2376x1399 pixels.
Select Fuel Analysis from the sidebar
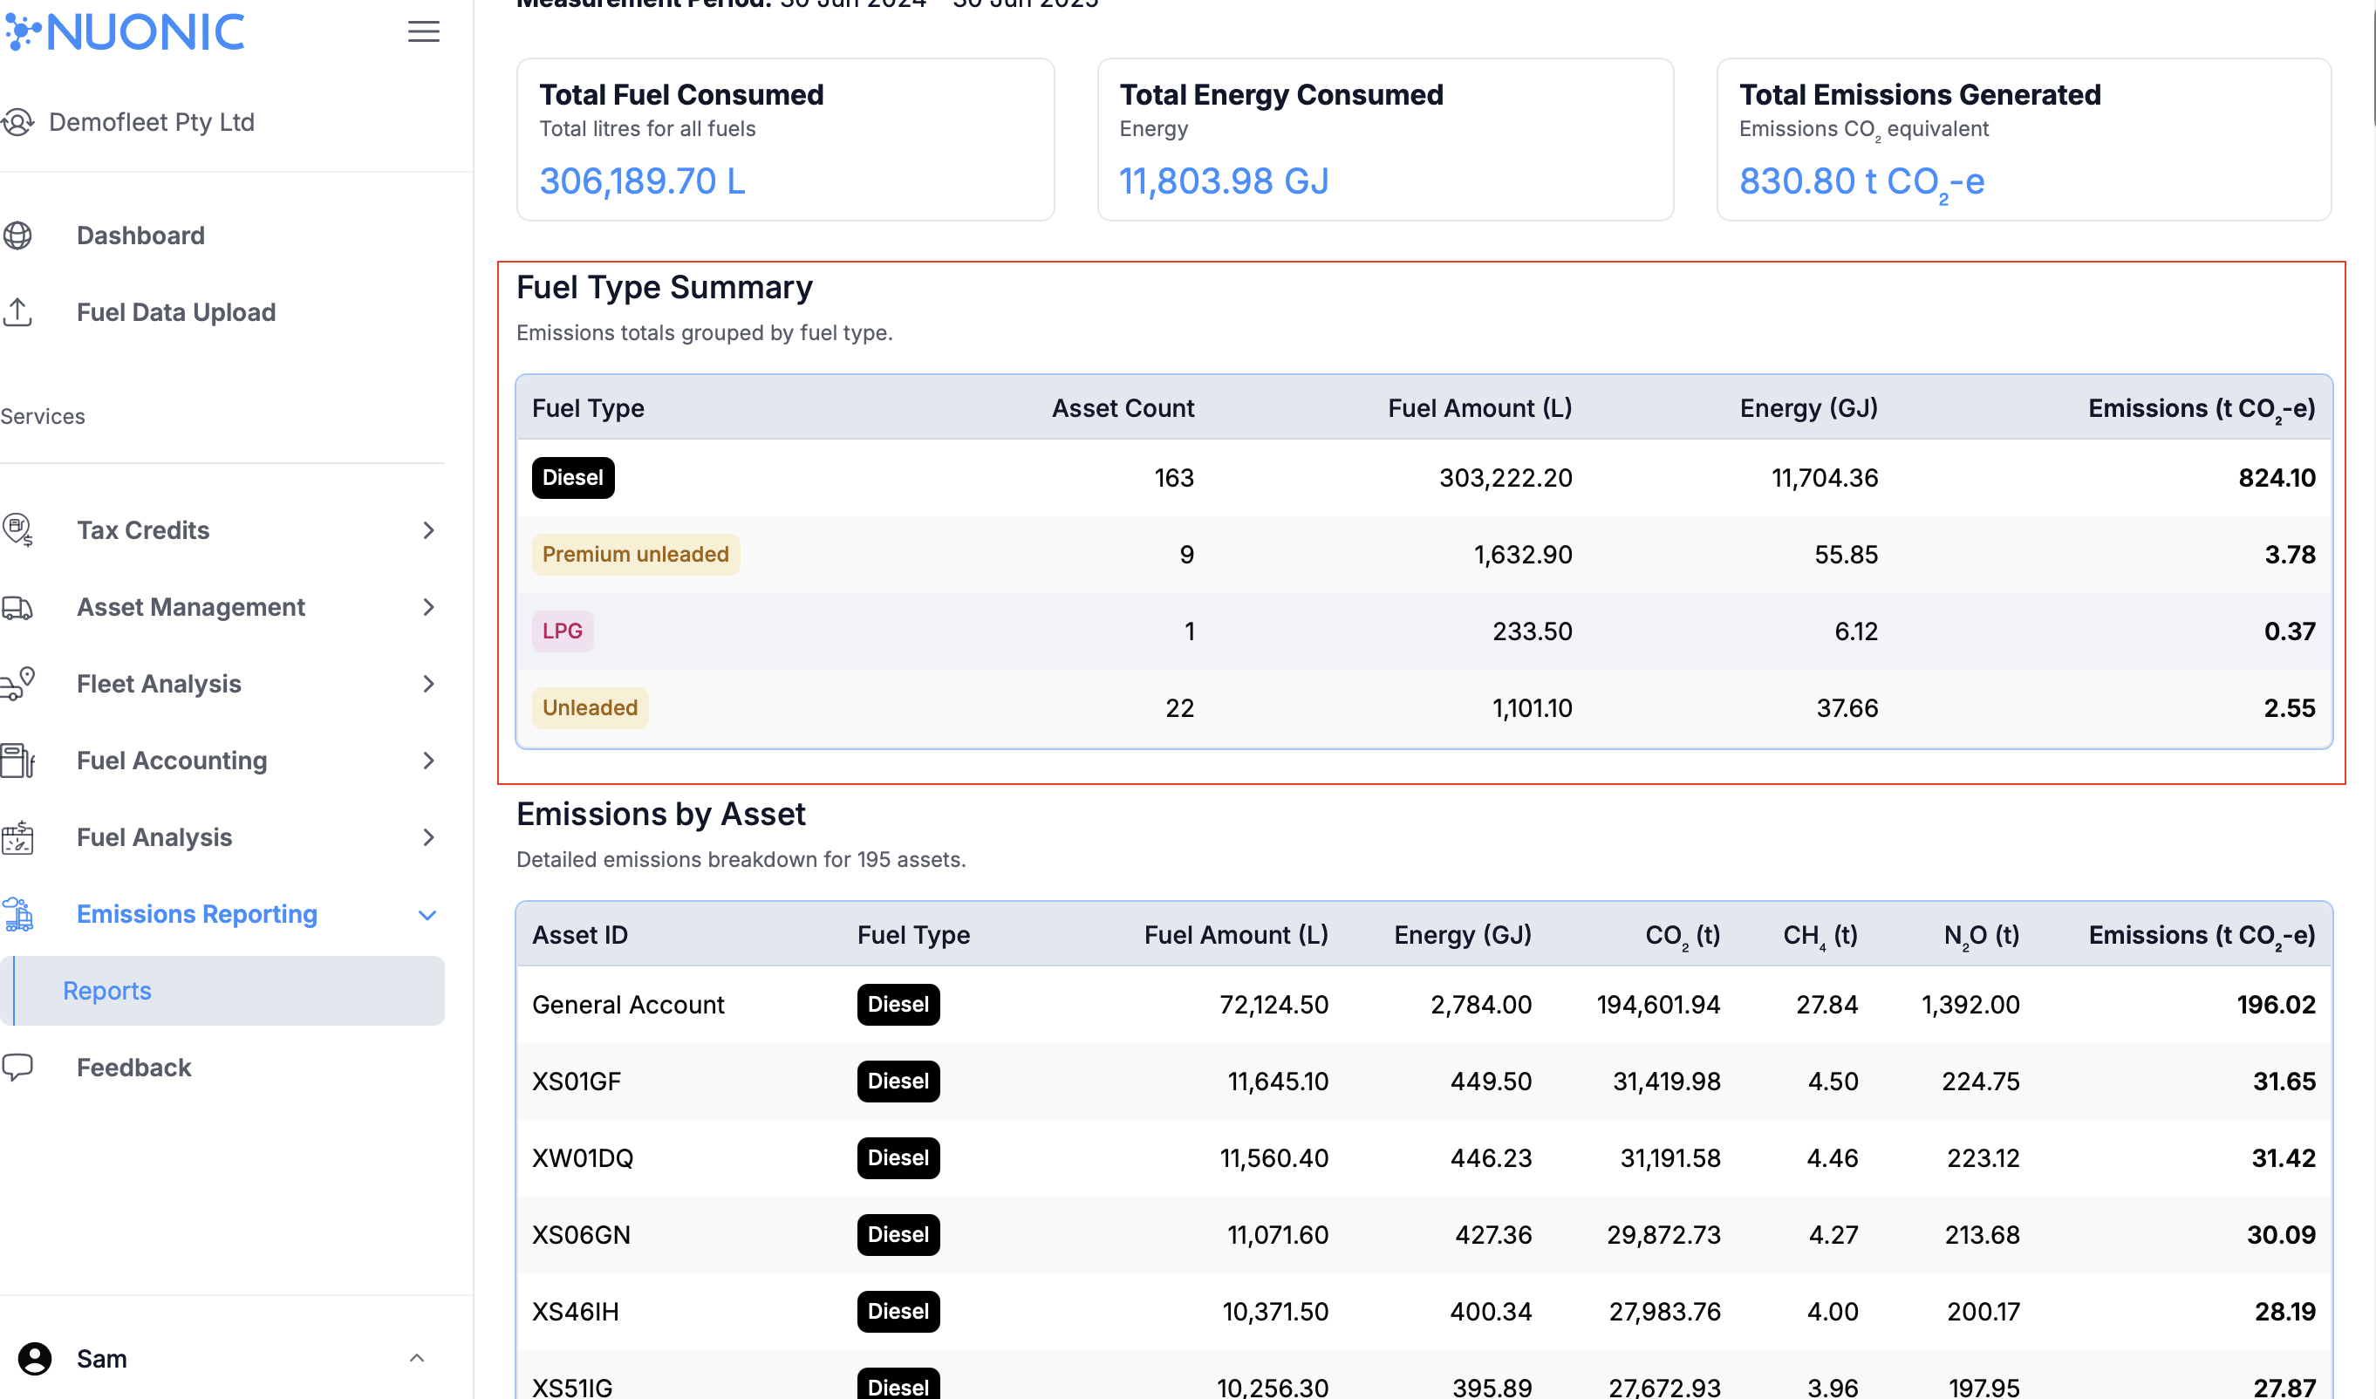click(154, 837)
